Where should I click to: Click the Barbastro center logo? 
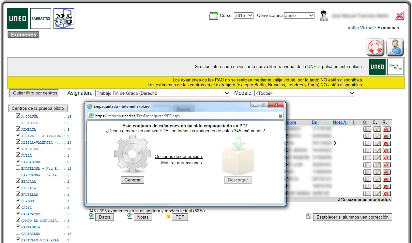[x=41, y=19]
